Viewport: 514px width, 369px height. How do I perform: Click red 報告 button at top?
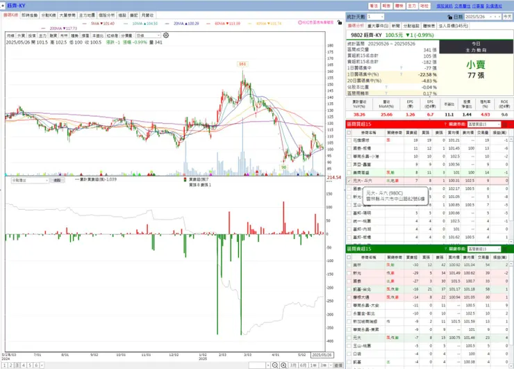tap(386, 6)
